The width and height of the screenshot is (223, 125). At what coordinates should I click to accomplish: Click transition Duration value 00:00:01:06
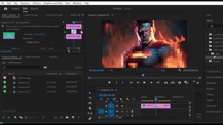[x=39, y=34]
